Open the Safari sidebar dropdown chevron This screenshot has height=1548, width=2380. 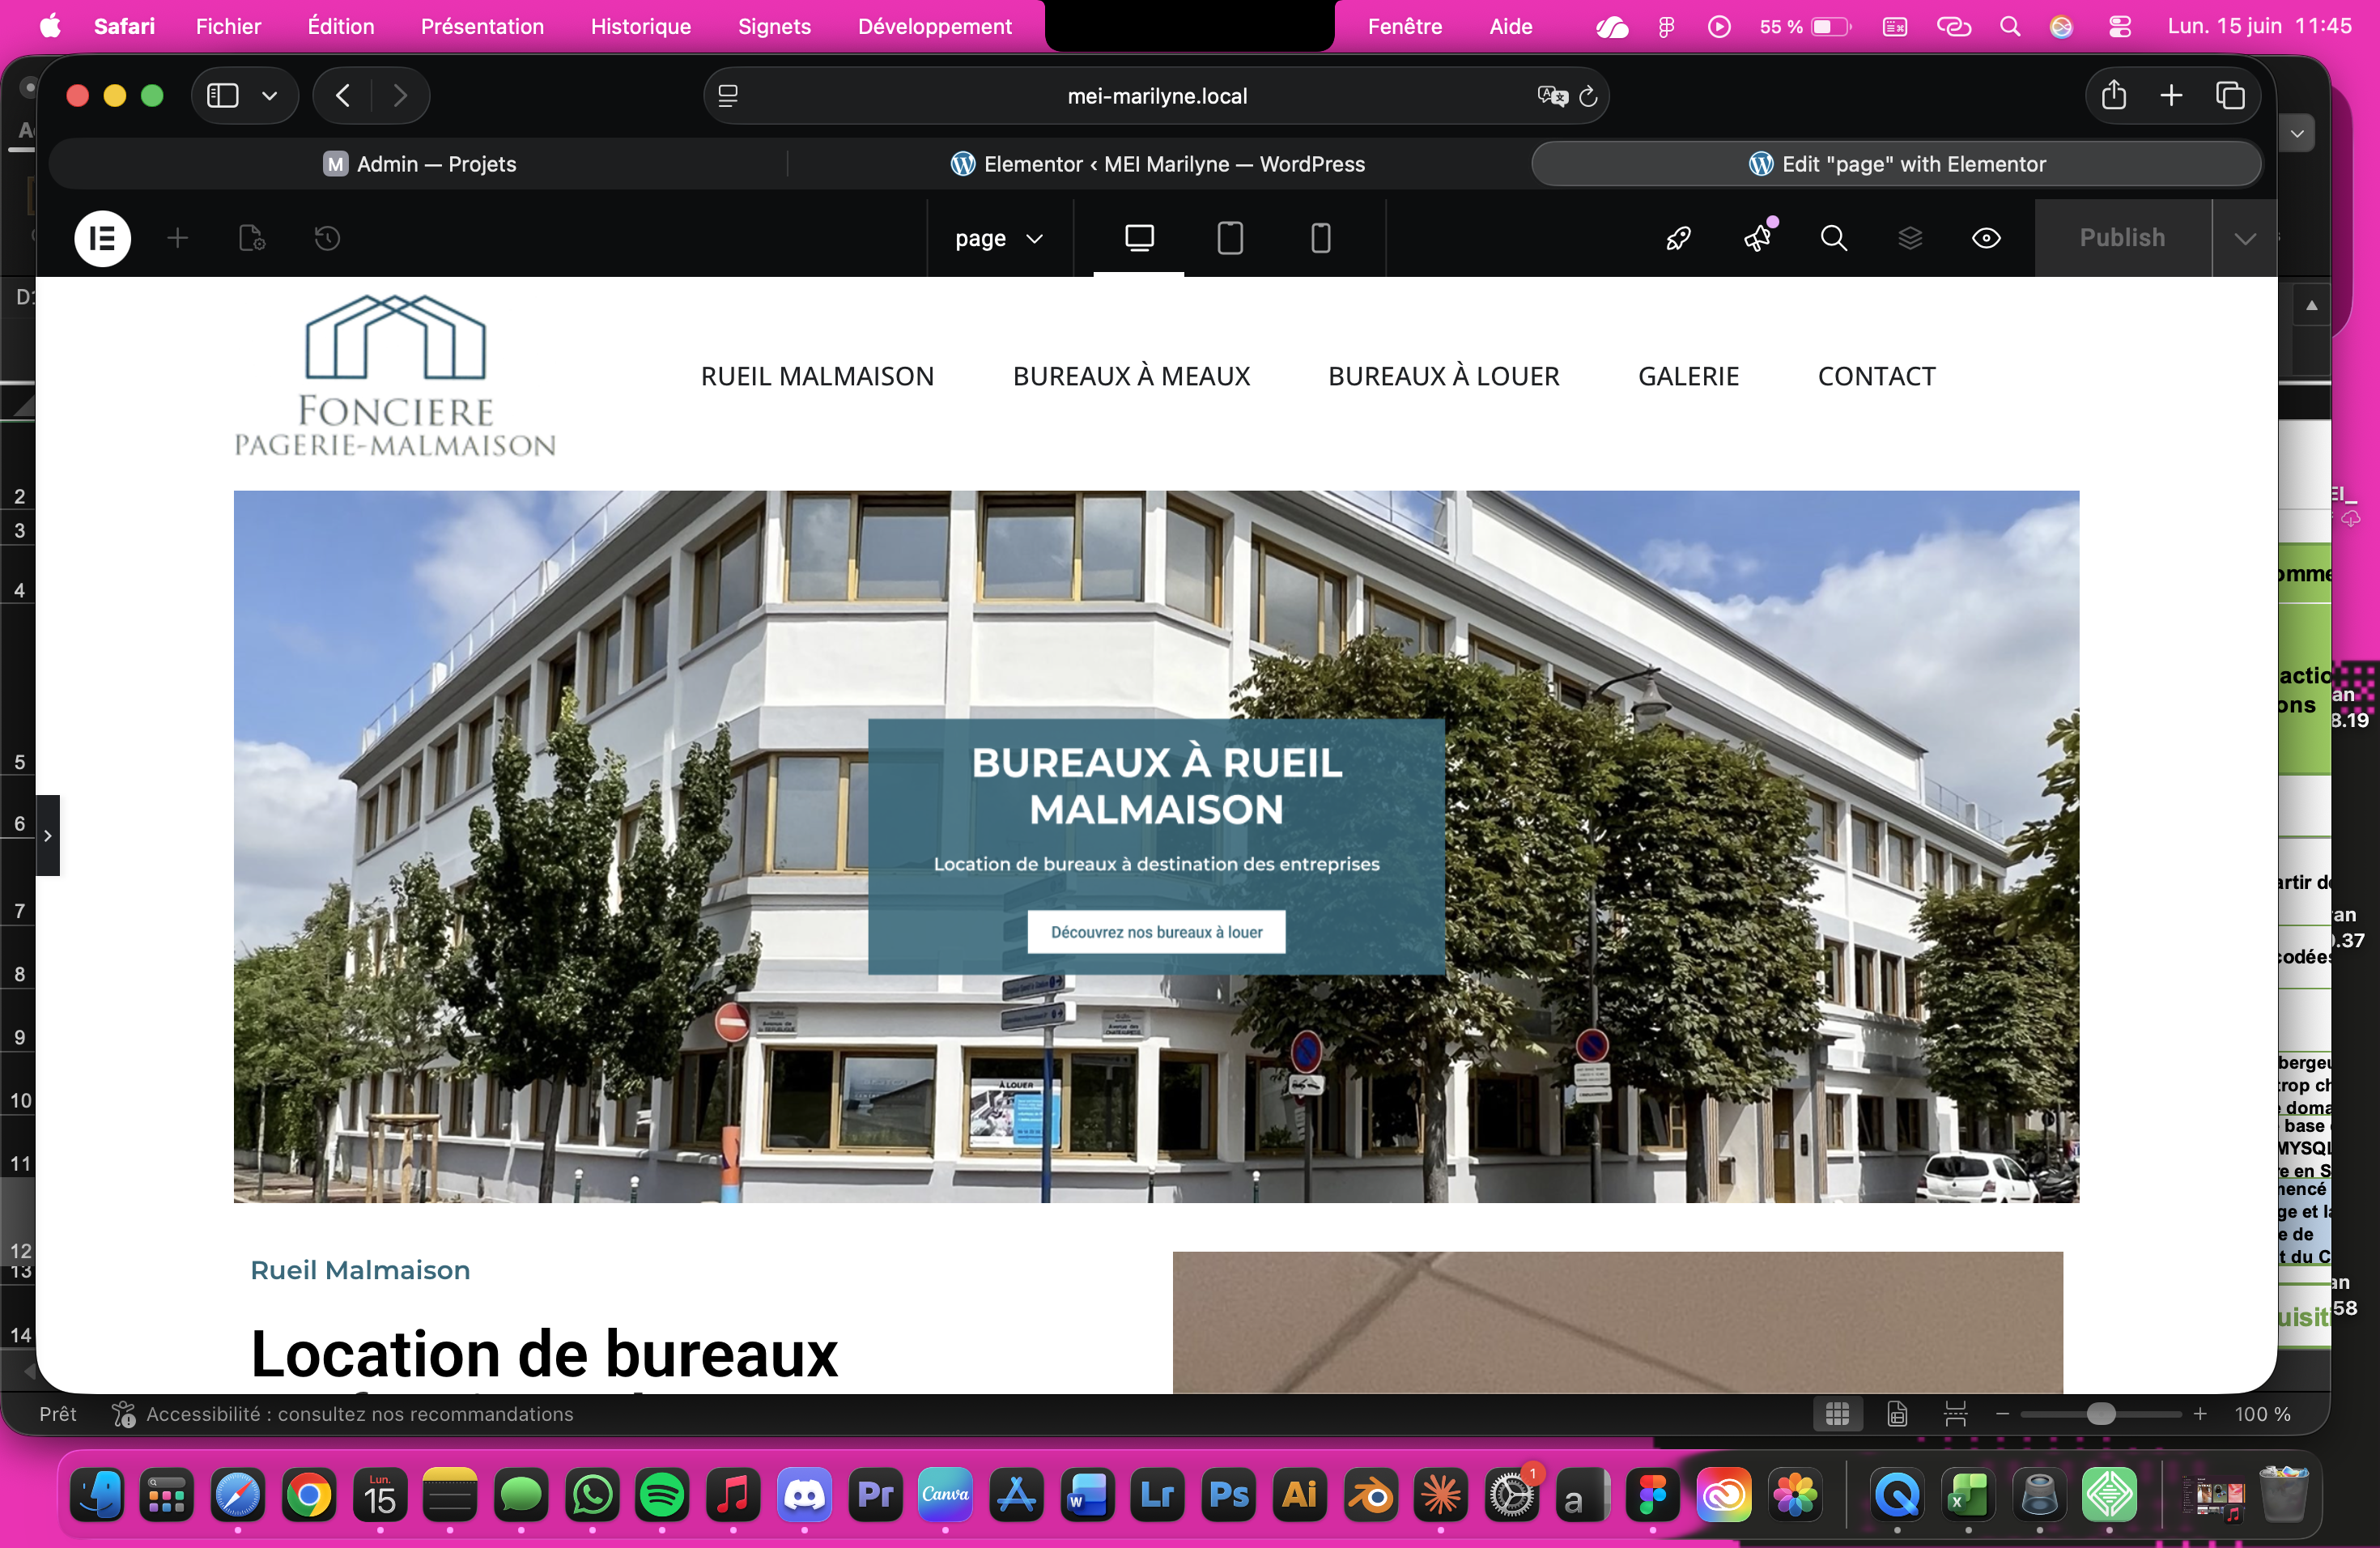point(269,96)
